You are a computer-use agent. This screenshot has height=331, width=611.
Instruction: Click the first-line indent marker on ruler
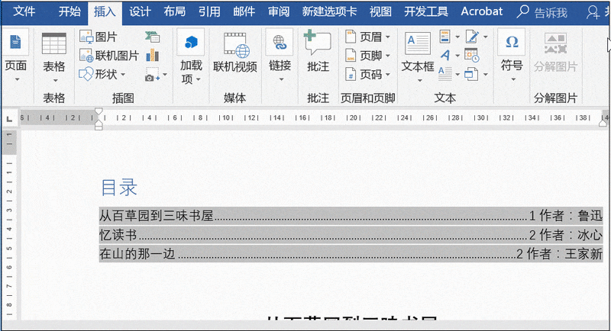pos(99,111)
